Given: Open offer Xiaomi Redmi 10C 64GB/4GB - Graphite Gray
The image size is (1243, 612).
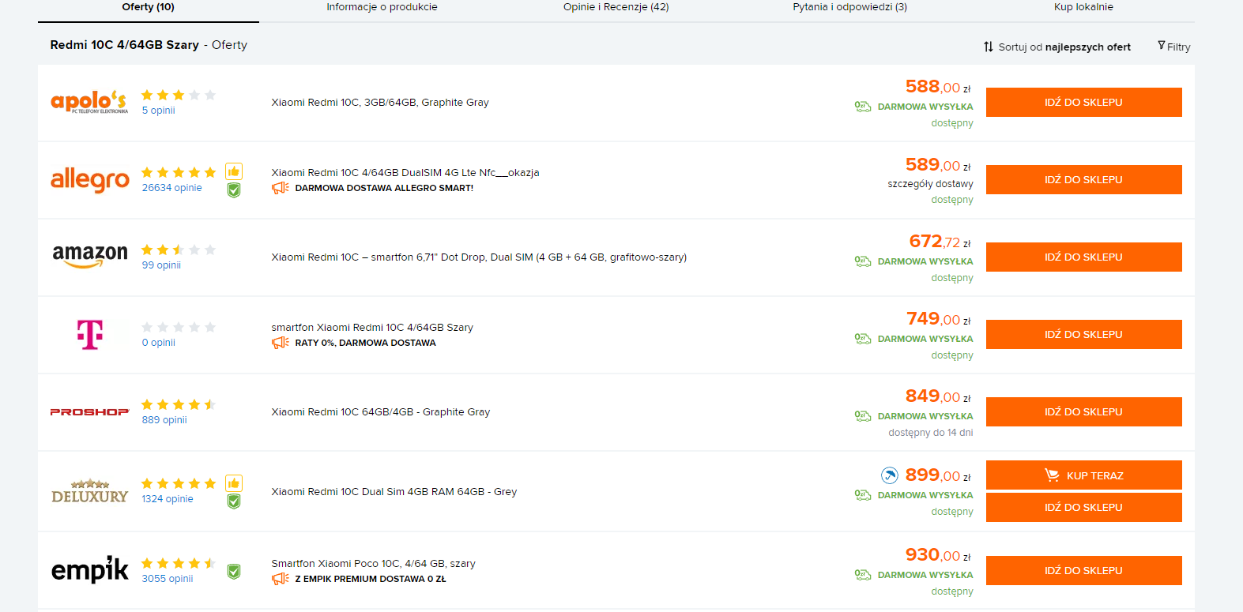Looking at the screenshot, I should [x=381, y=412].
